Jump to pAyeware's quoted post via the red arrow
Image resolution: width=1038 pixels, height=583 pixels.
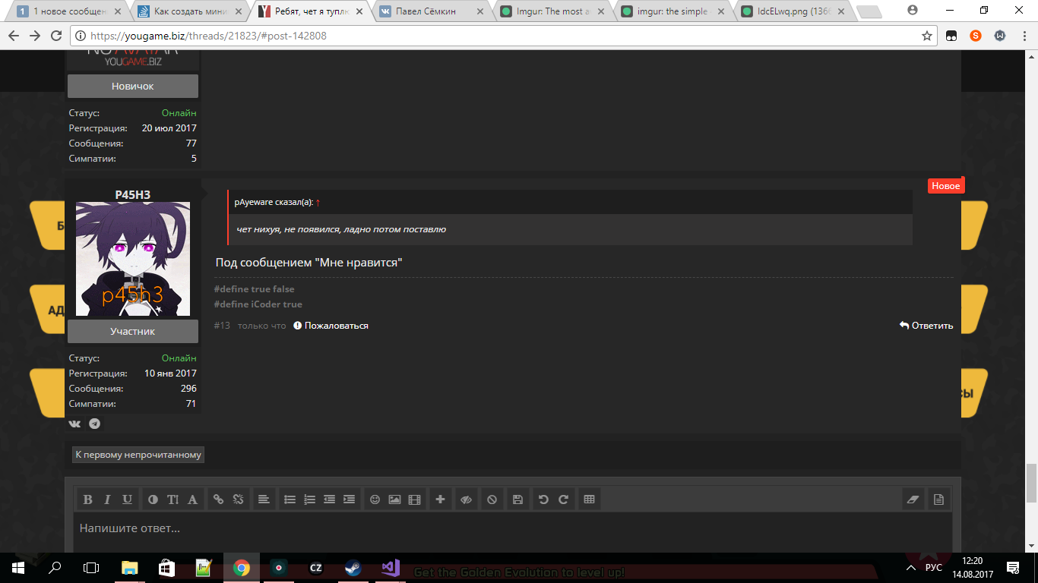[318, 202]
